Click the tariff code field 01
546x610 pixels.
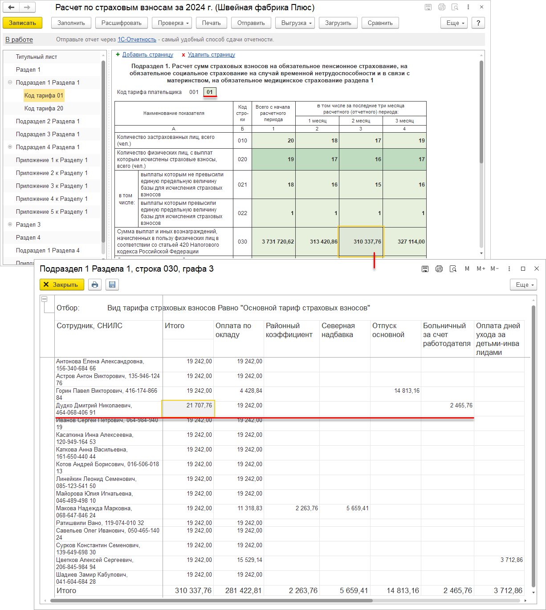[210, 92]
